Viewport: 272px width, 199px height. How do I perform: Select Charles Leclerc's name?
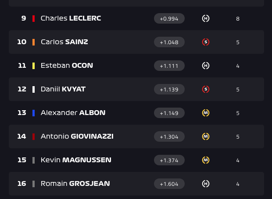coord(71,18)
